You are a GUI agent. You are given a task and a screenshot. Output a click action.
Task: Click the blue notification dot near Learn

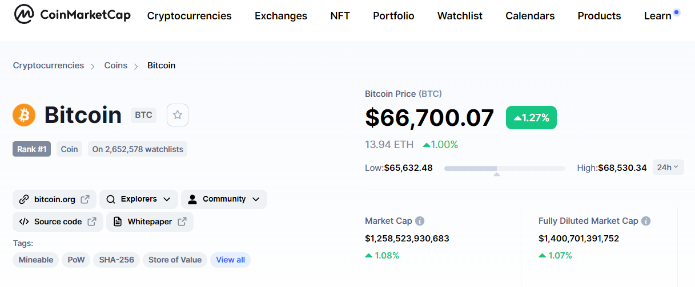click(677, 12)
